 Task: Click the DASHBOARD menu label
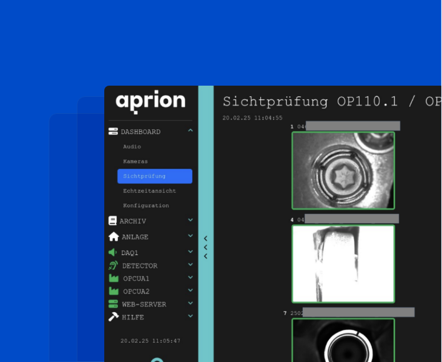click(x=140, y=132)
